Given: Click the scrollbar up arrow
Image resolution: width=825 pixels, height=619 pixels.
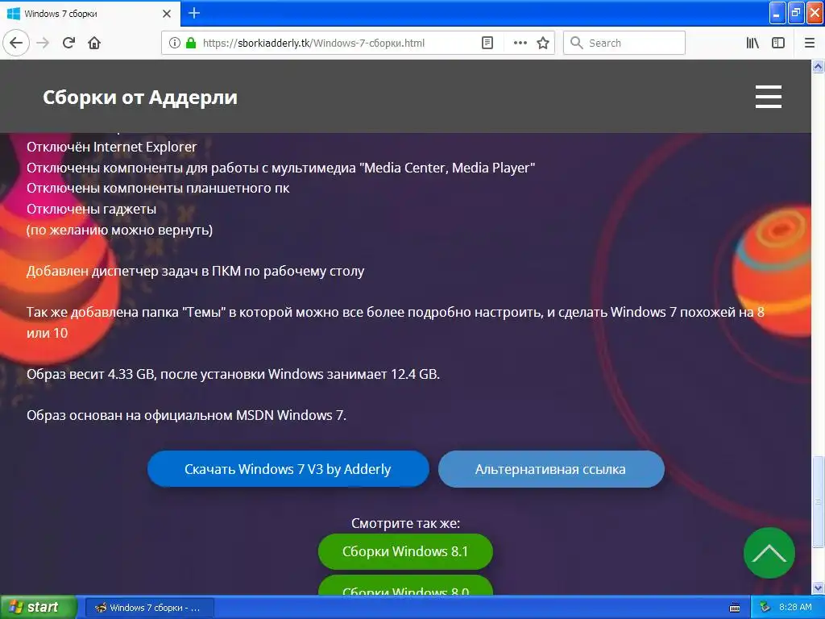Looking at the screenshot, I should pyautogui.click(x=818, y=66).
